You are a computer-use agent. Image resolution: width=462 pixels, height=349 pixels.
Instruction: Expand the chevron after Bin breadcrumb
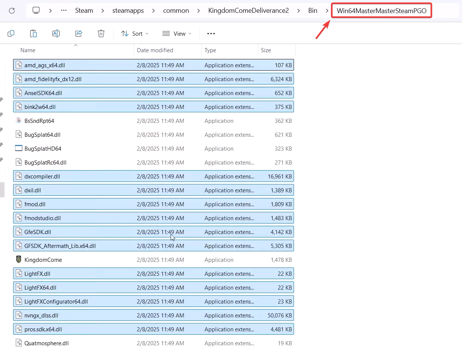[327, 11]
